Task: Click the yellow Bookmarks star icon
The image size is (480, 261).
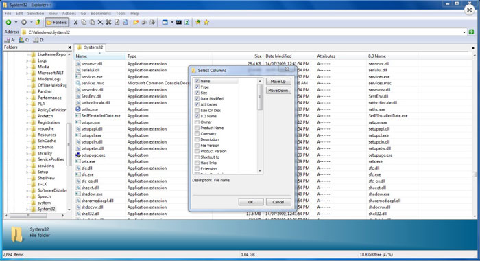Action: 206,22
